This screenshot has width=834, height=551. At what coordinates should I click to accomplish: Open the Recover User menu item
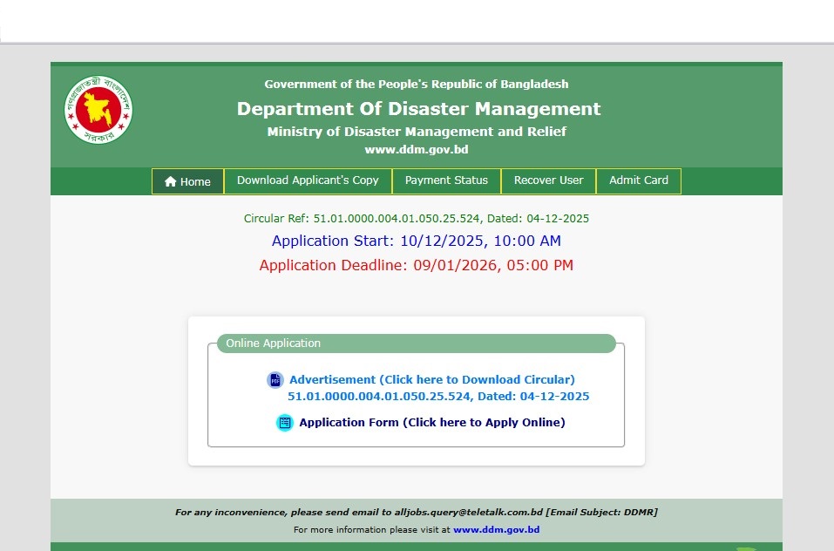548,180
